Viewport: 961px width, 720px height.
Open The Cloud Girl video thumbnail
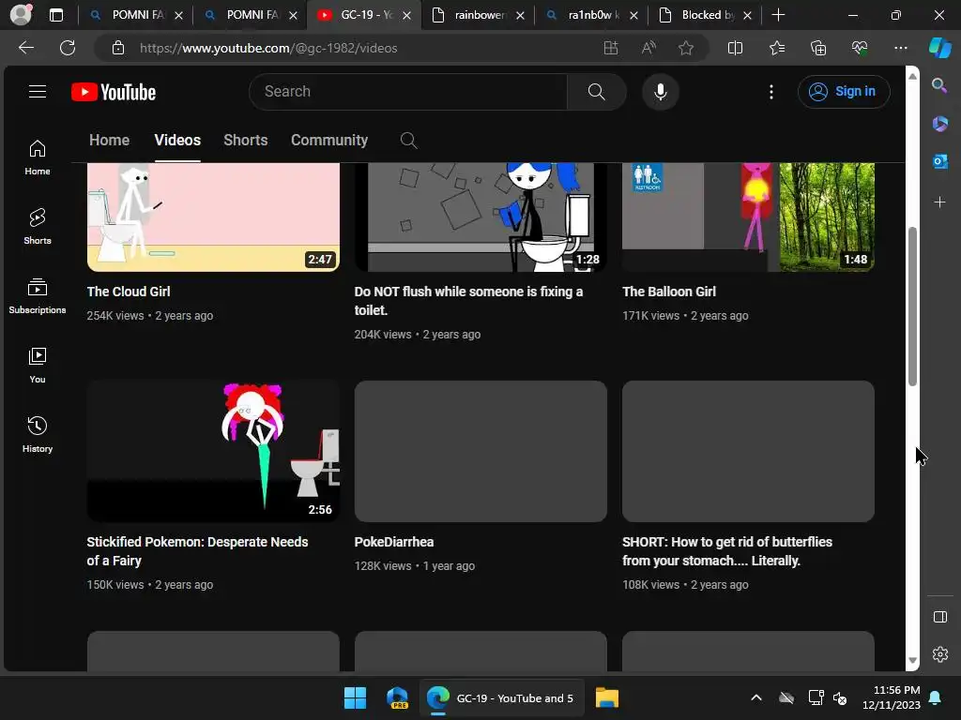pyautogui.click(x=213, y=217)
